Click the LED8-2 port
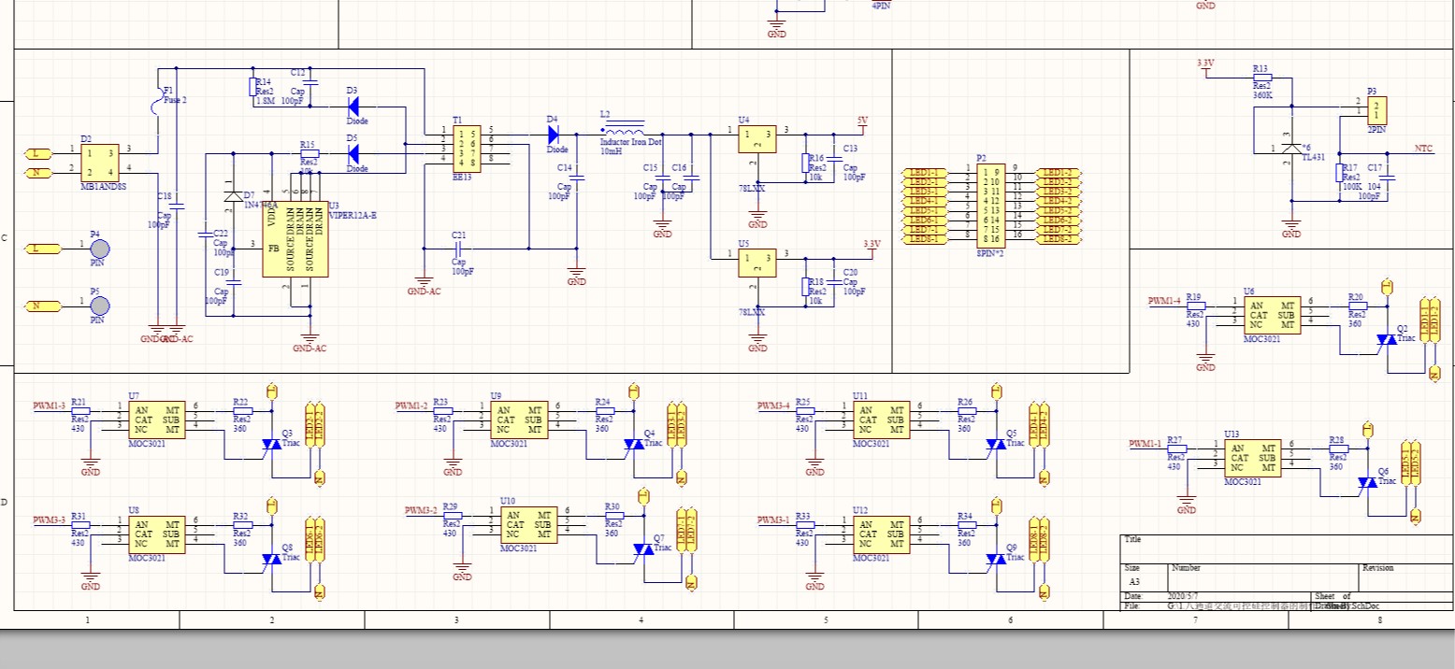Viewport: 1455px width, 669px height. (1059, 239)
